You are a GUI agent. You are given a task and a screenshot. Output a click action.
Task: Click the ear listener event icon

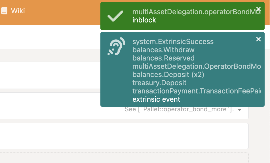(x=116, y=46)
